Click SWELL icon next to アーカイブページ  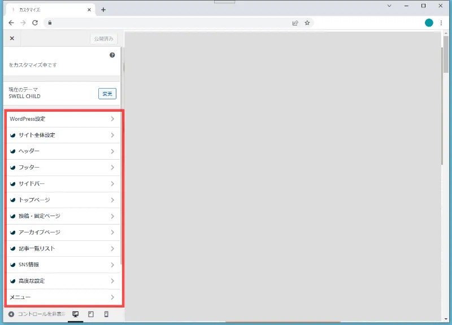(x=12, y=232)
